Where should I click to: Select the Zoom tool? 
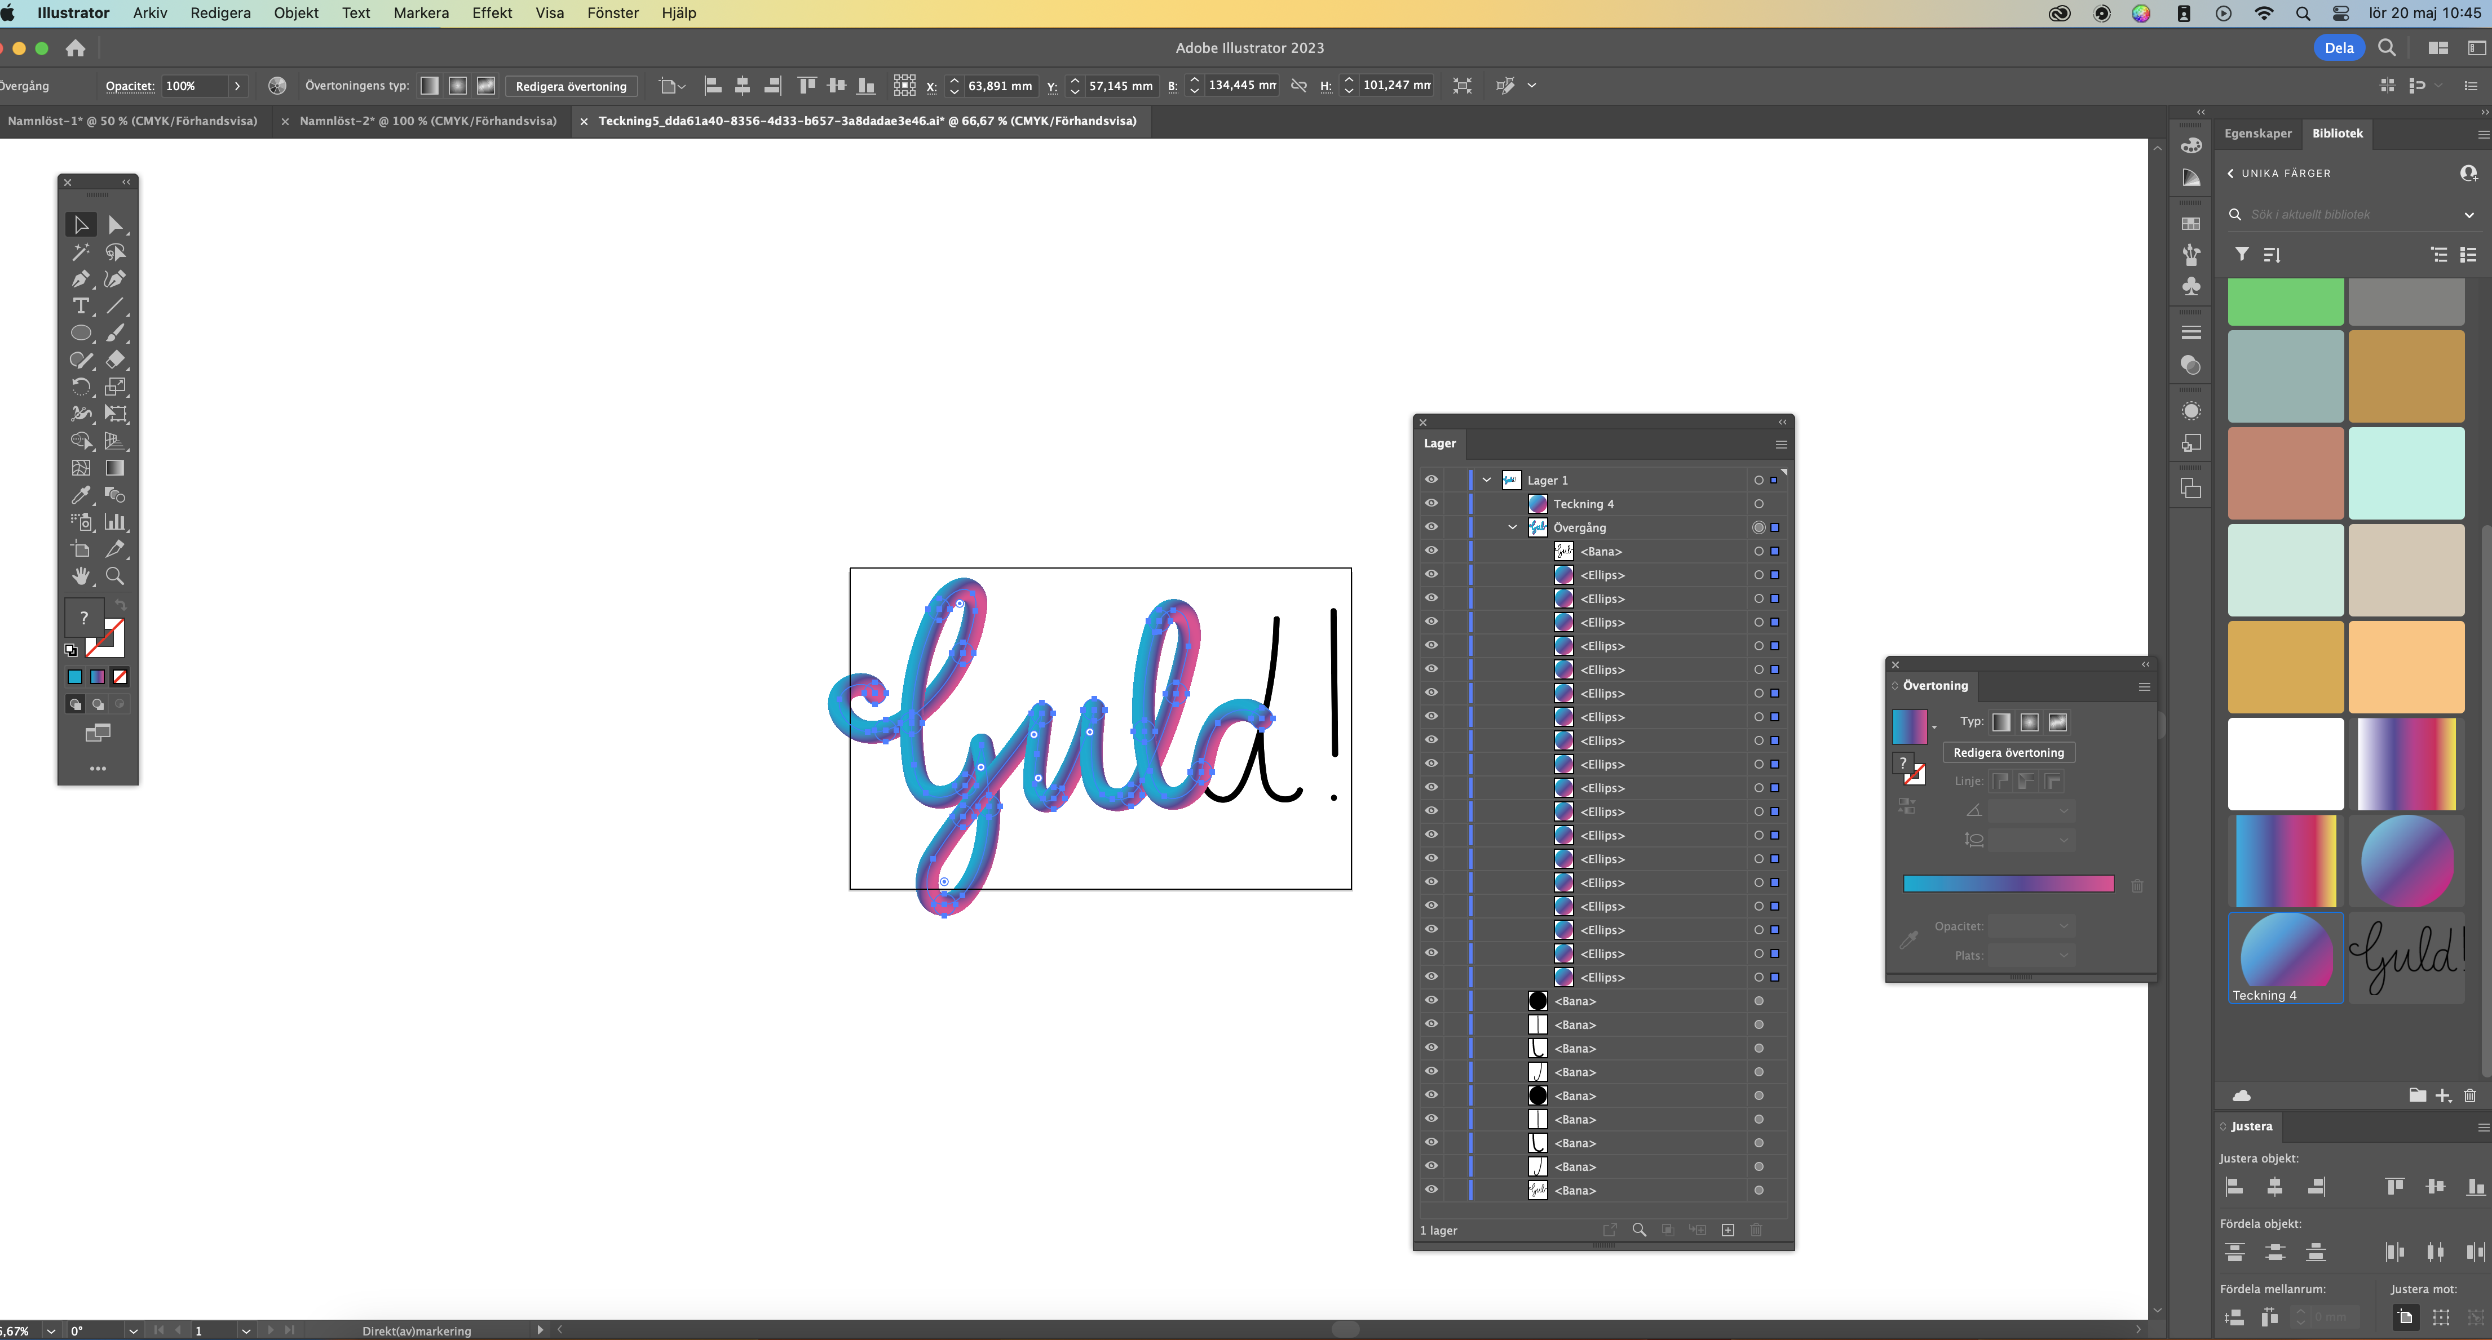115,576
